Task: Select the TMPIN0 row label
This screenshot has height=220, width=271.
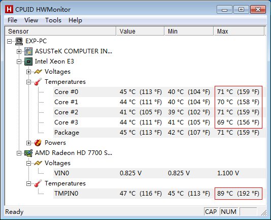Action: [x=66, y=194]
